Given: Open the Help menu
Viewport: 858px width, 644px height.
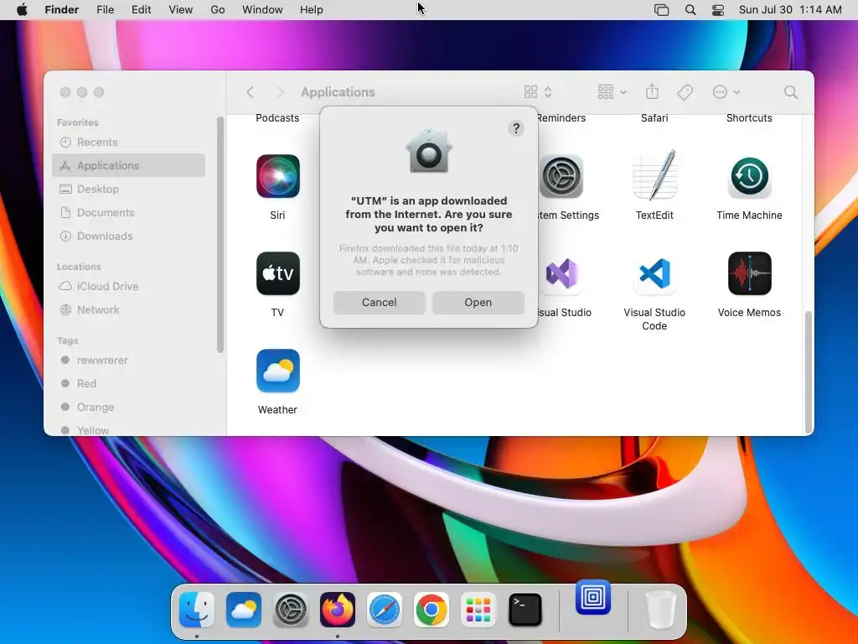Looking at the screenshot, I should coord(312,10).
